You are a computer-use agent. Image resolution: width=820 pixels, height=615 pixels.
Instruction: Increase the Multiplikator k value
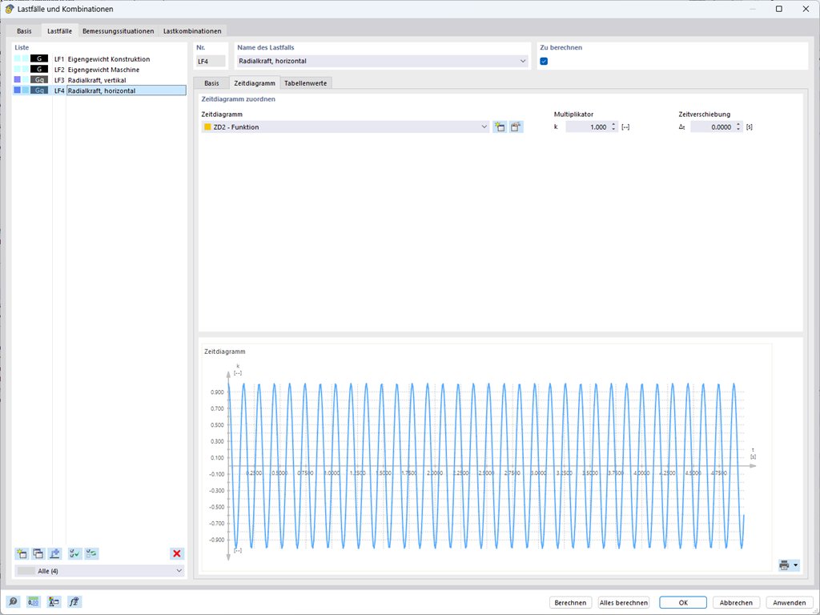coord(613,124)
